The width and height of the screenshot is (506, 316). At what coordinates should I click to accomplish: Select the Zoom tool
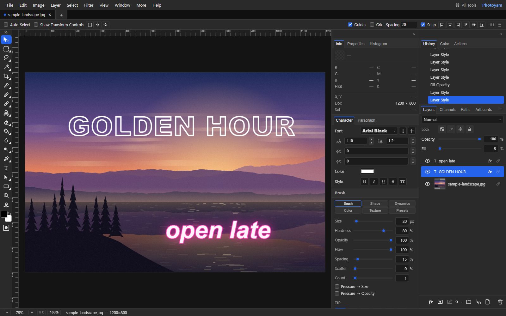tap(6, 196)
